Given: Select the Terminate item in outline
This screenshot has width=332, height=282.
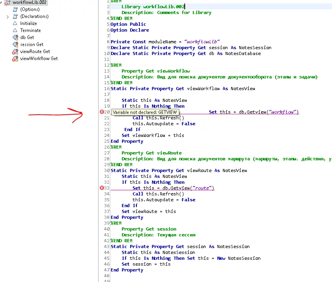Looking at the screenshot, I should point(30,30).
